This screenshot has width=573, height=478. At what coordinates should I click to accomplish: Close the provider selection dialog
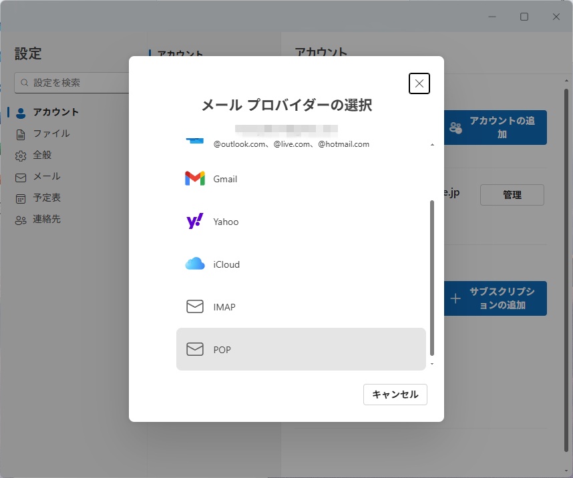pos(419,83)
